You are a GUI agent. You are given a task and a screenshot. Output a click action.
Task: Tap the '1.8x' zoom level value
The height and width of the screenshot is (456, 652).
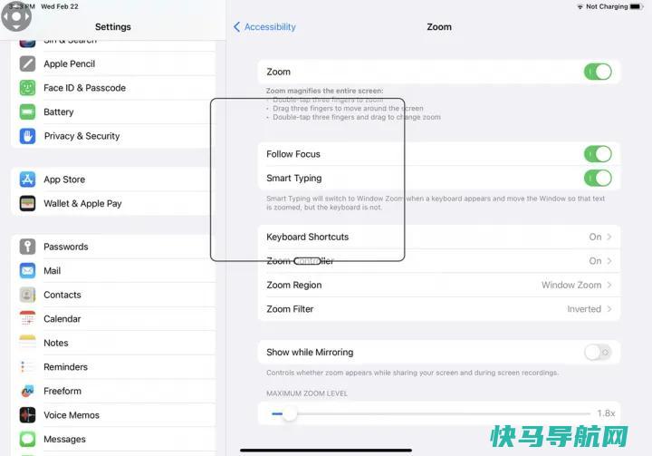click(x=606, y=413)
